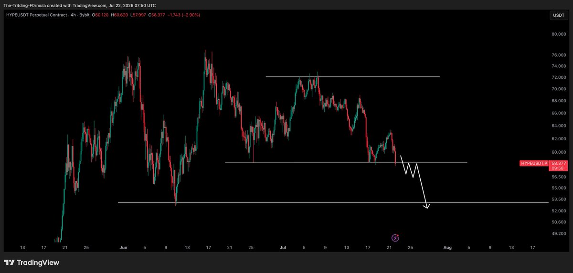Click the 64.000 price scale label
Viewport: 573px width, 273px height.
click(x=558, y=126)
